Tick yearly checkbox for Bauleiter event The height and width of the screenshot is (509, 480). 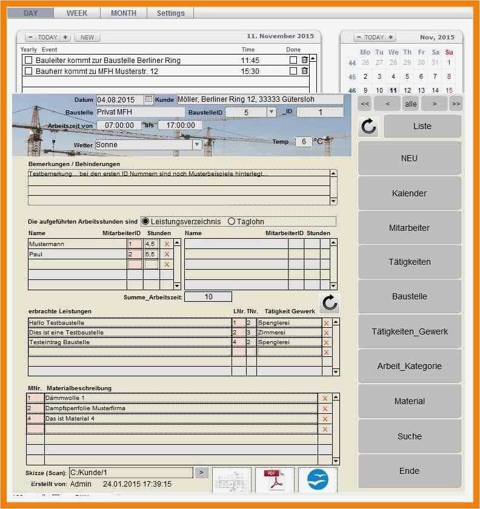[x=28, y=60]
